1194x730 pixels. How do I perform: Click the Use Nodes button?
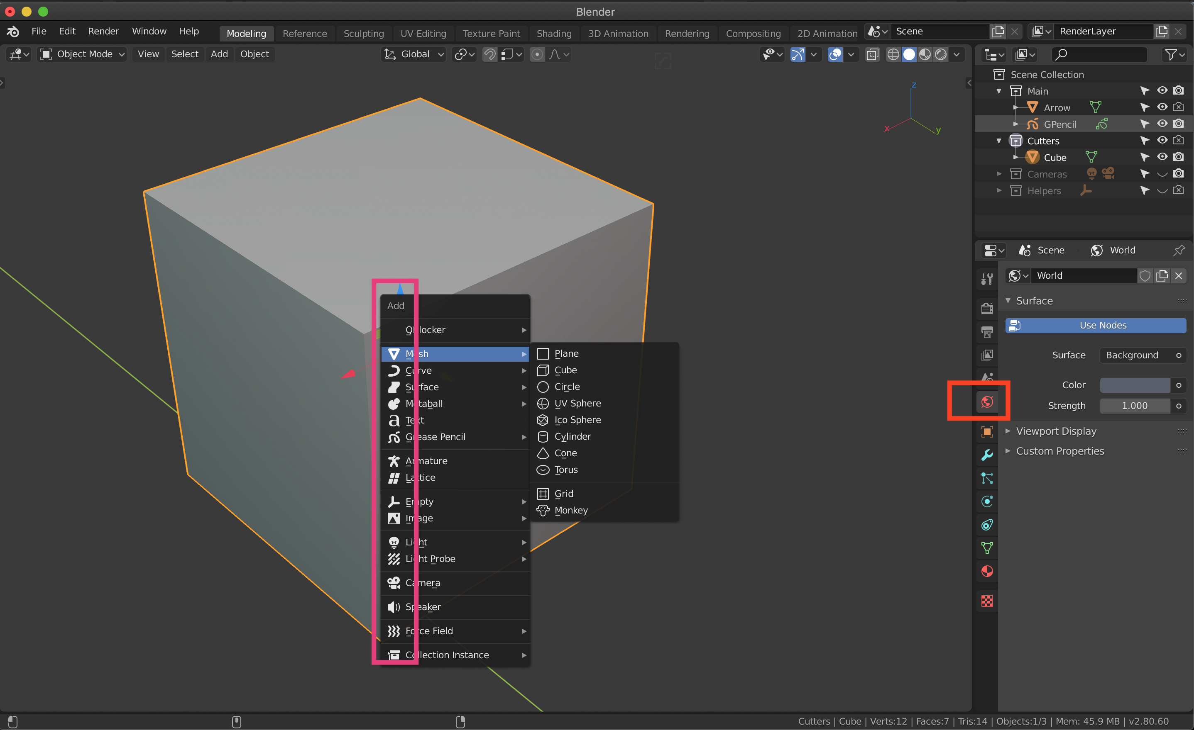point(1096,325)
